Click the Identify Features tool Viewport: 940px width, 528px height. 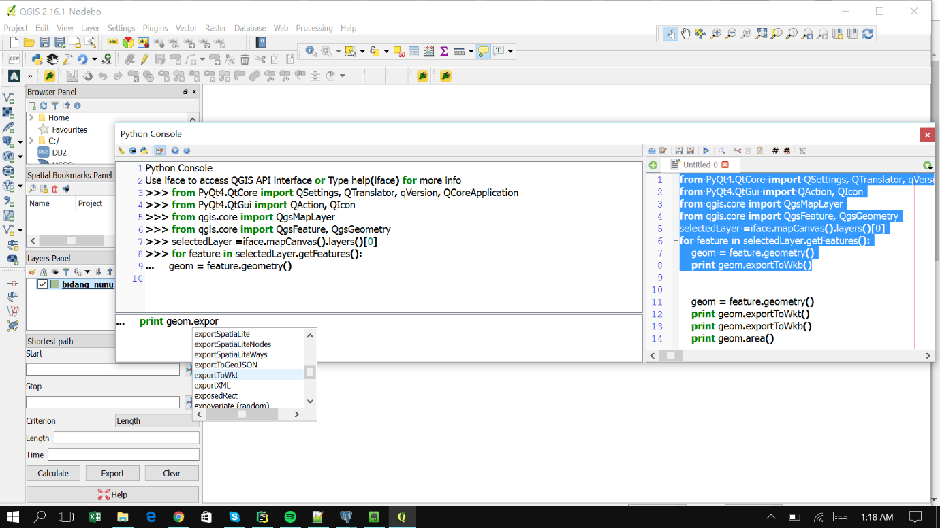point(311,51)
